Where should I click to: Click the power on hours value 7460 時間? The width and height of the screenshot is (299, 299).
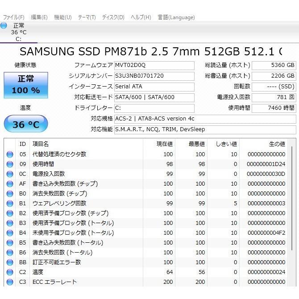pyautogui.click(x=274, y=108)
